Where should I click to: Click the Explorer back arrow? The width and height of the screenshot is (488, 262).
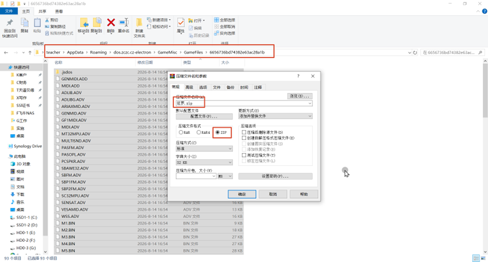(6, 53)
